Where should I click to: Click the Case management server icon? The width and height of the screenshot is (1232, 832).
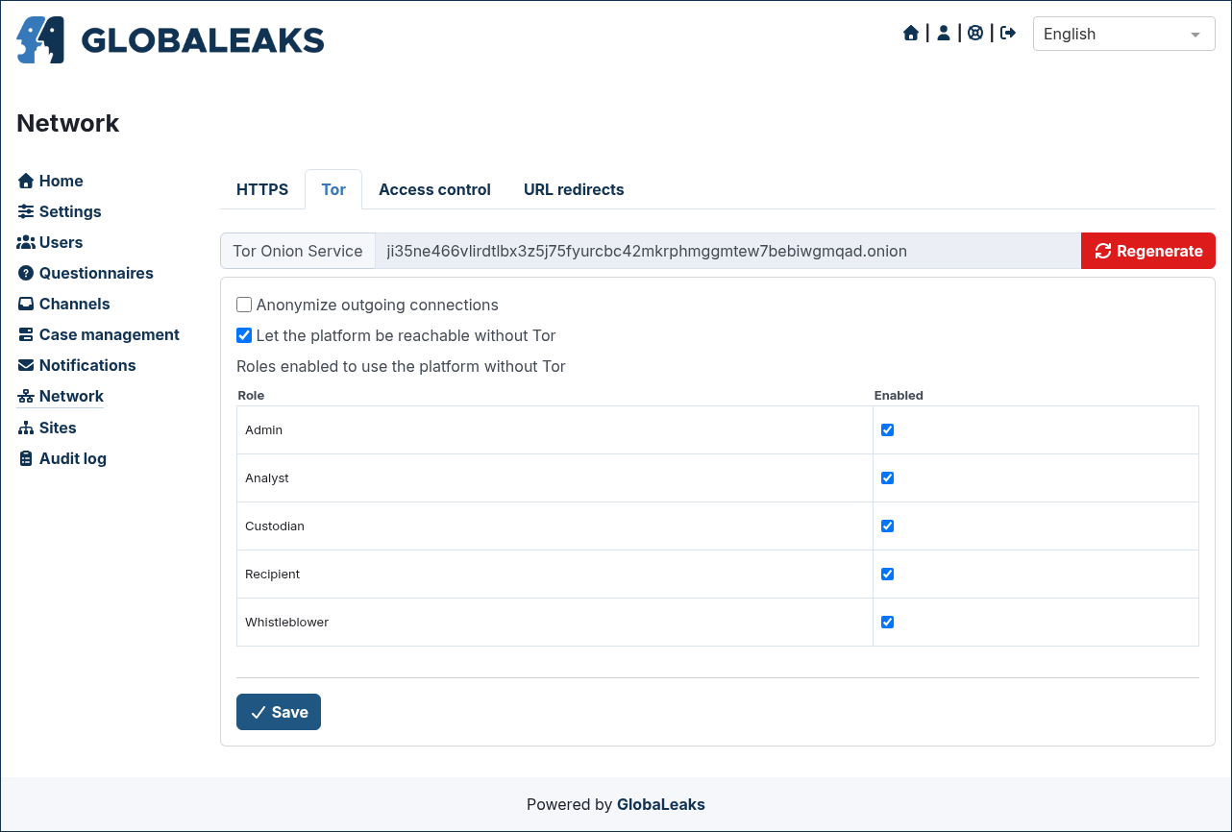point(26,334)
